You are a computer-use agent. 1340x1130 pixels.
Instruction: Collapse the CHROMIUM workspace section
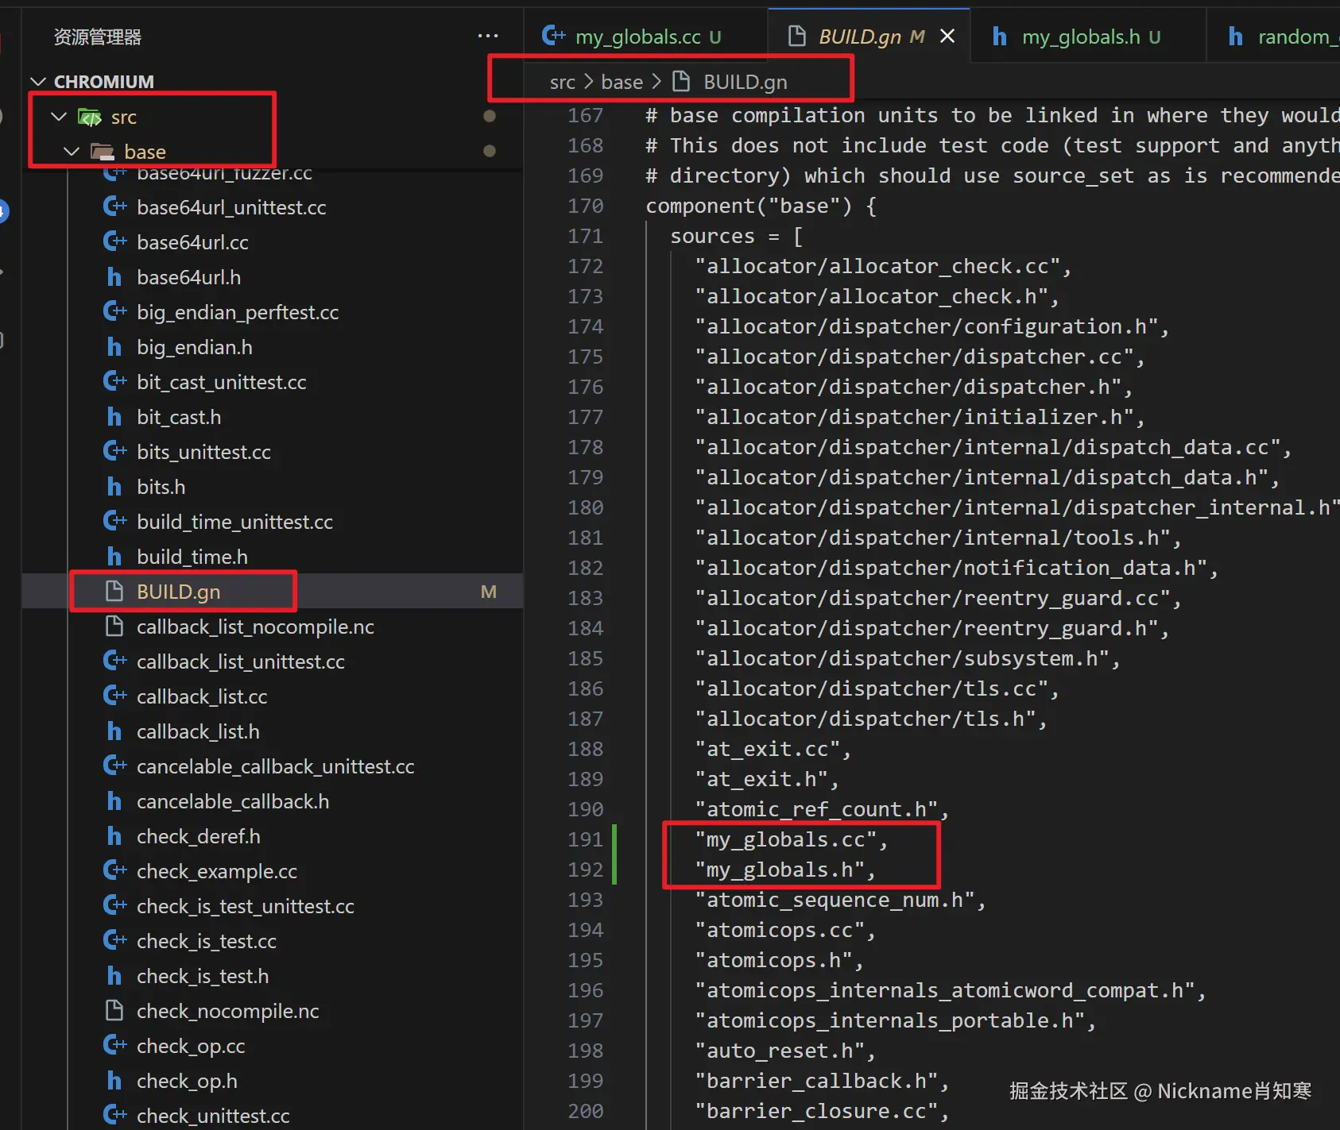coord(38,82)
